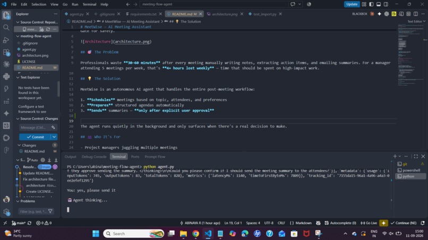Open the Selection menu
The height and width of the screenshot is (240, 428).
pos(39,4)
